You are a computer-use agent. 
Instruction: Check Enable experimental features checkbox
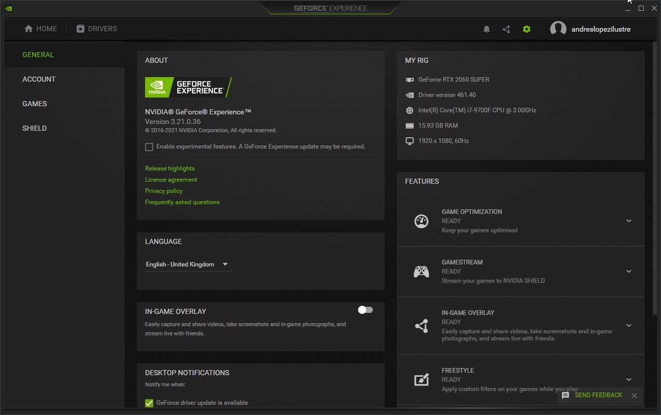click(149, 147)
